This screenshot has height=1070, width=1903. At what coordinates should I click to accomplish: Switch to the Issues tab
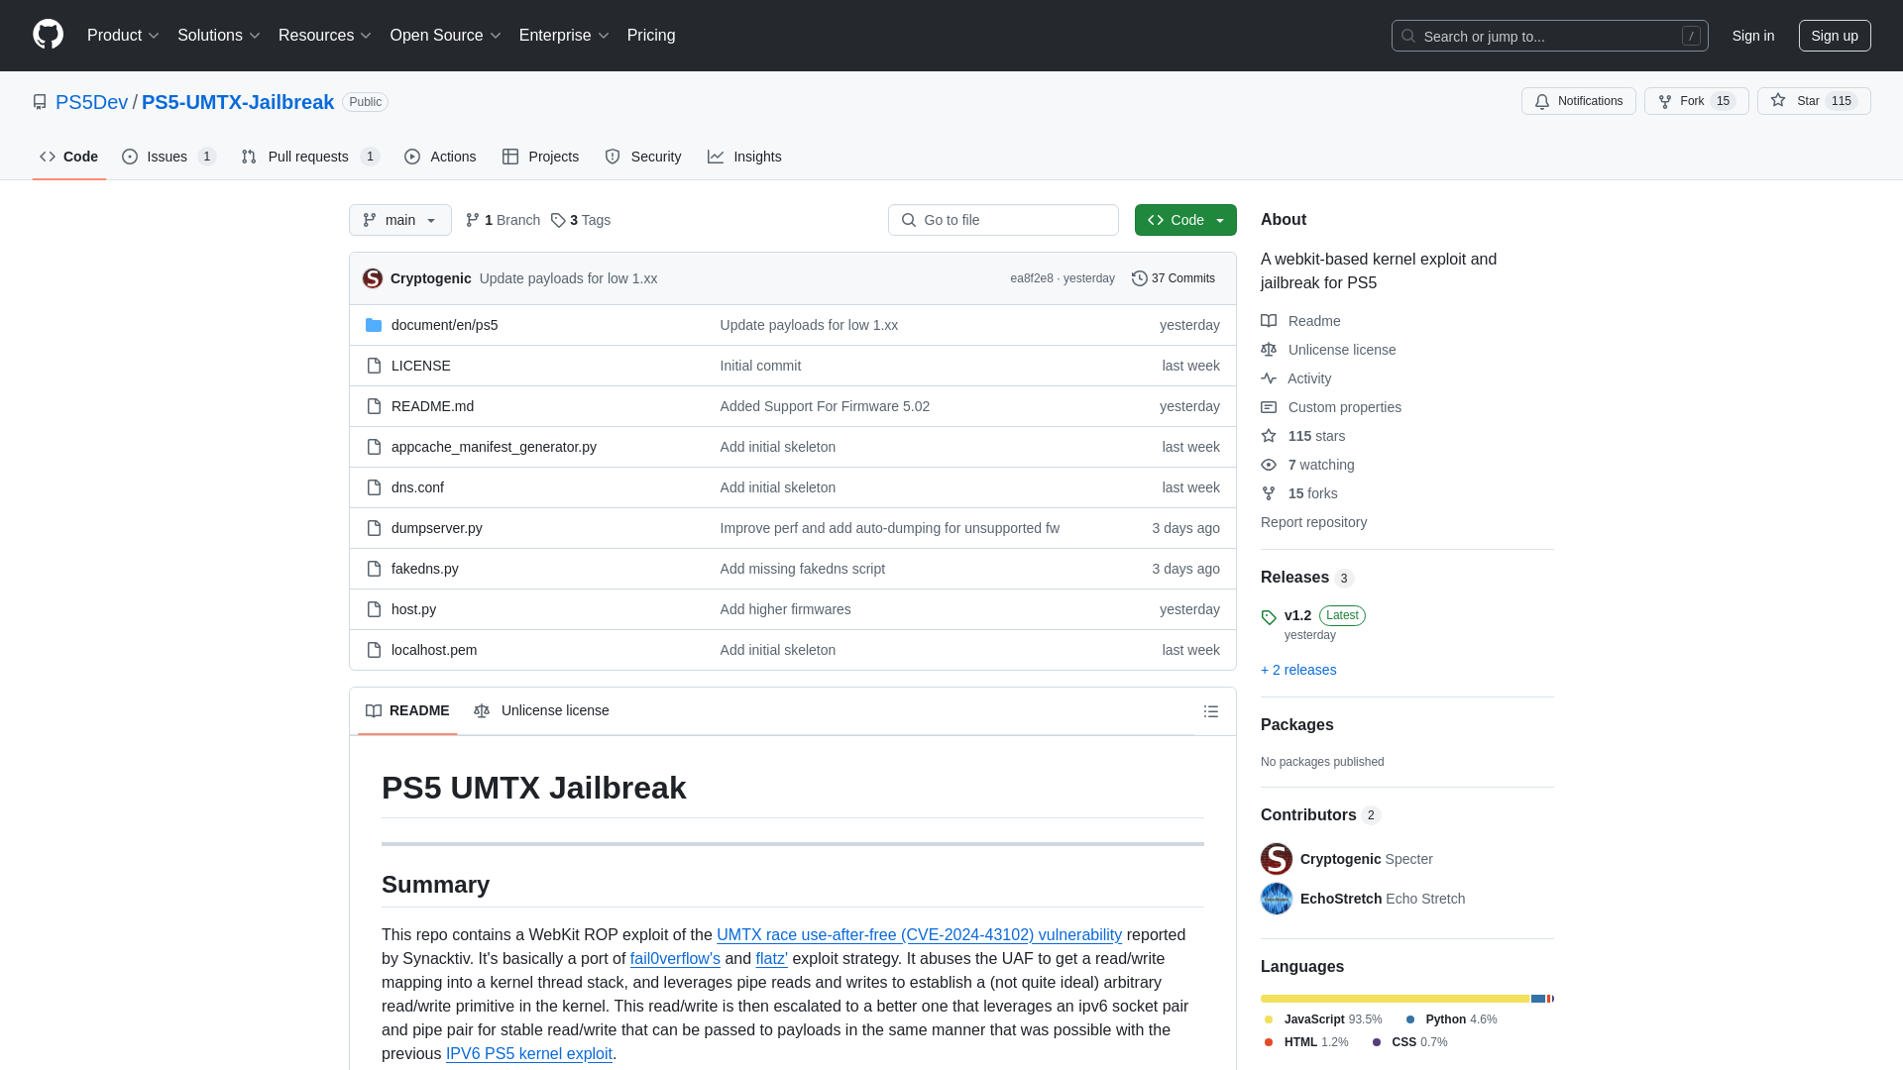[168, 157]
